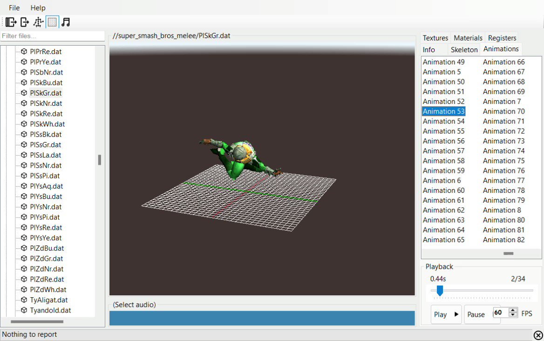Click the import file toolbar icon
544x341 pixels.
point(11,22)
